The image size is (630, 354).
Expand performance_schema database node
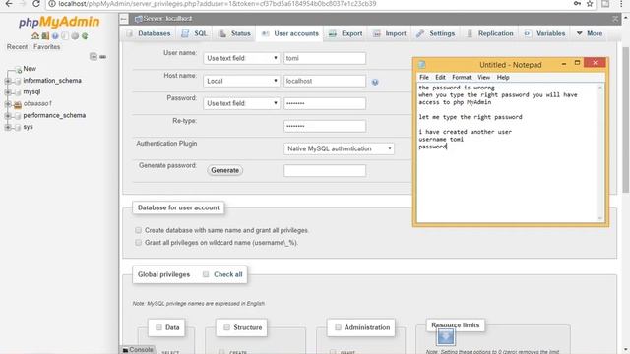tap(8, 116)
